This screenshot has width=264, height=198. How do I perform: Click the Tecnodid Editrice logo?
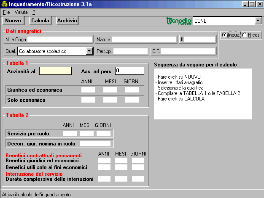click(179, 21)
